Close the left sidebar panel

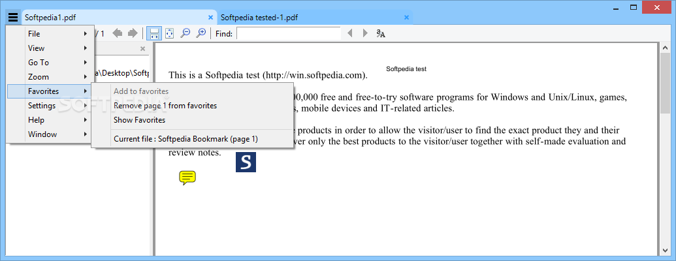(x=142, y=49)
